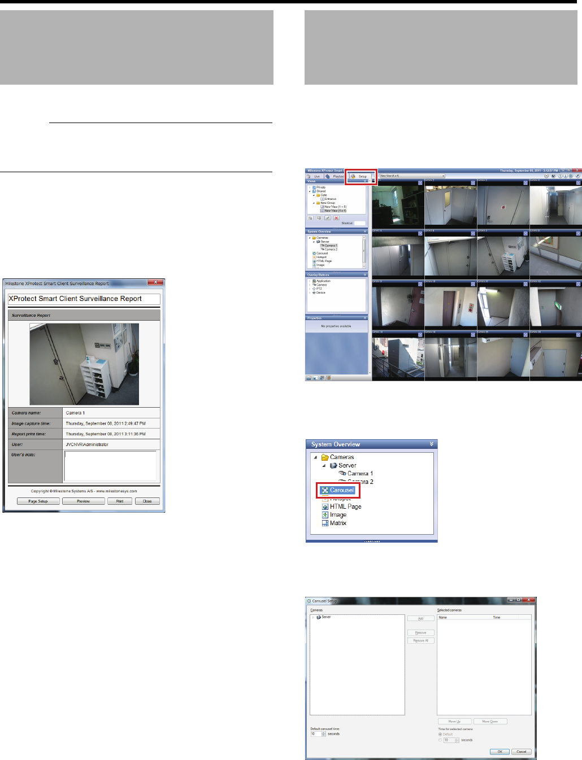
Task: Open the Playback tab
Action: pyautogui.click(x=335, y=176)
